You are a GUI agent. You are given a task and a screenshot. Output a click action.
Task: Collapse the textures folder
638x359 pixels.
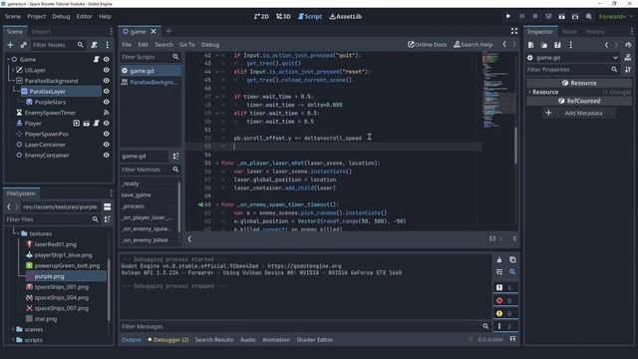pos(18,233)
